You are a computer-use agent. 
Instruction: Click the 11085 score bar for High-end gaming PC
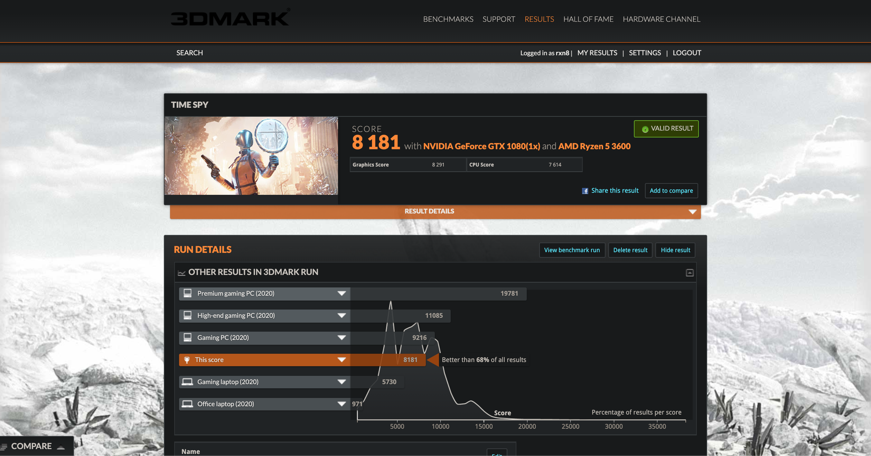400,316
